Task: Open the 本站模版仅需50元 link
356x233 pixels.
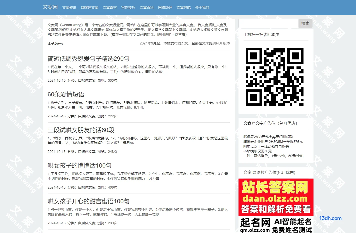Action: tap(257, 151)
